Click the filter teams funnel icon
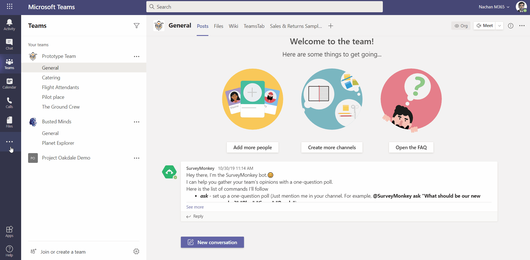530x260 pixels. pos(136,26)
